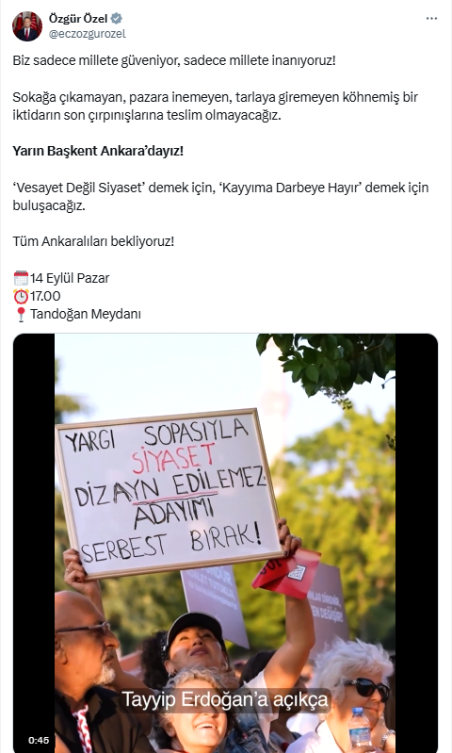Select the bold 'Yarın Başkent Ankara'dayız!' line
452x753 pixels.
click(x=98, y=151)
